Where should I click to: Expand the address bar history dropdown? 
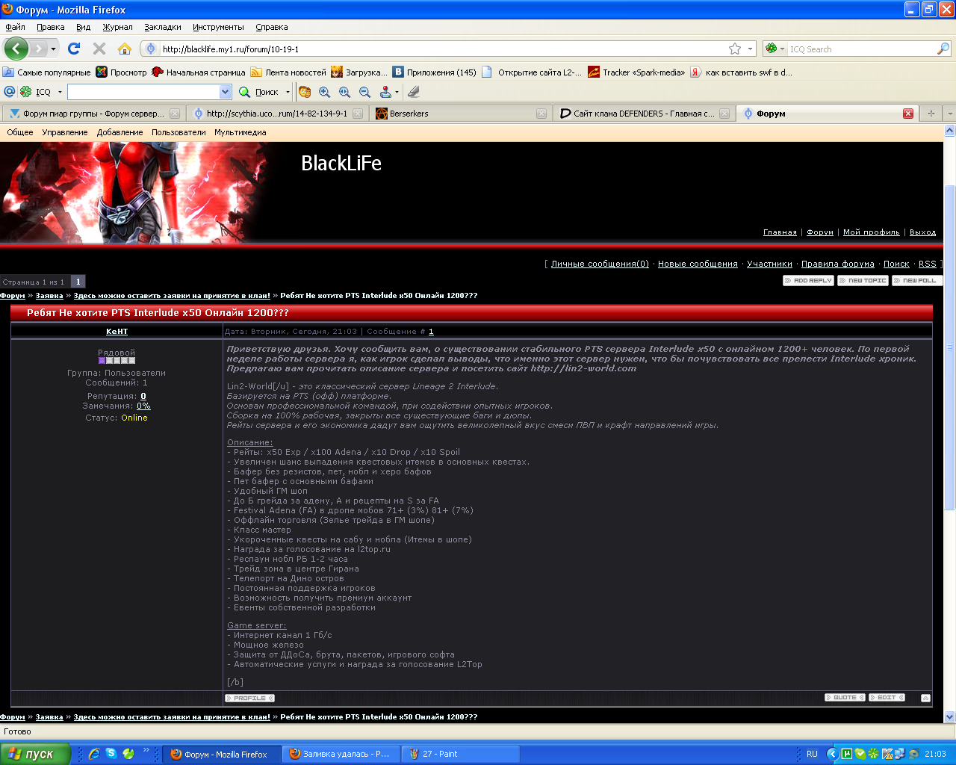[x=751, y=49]
